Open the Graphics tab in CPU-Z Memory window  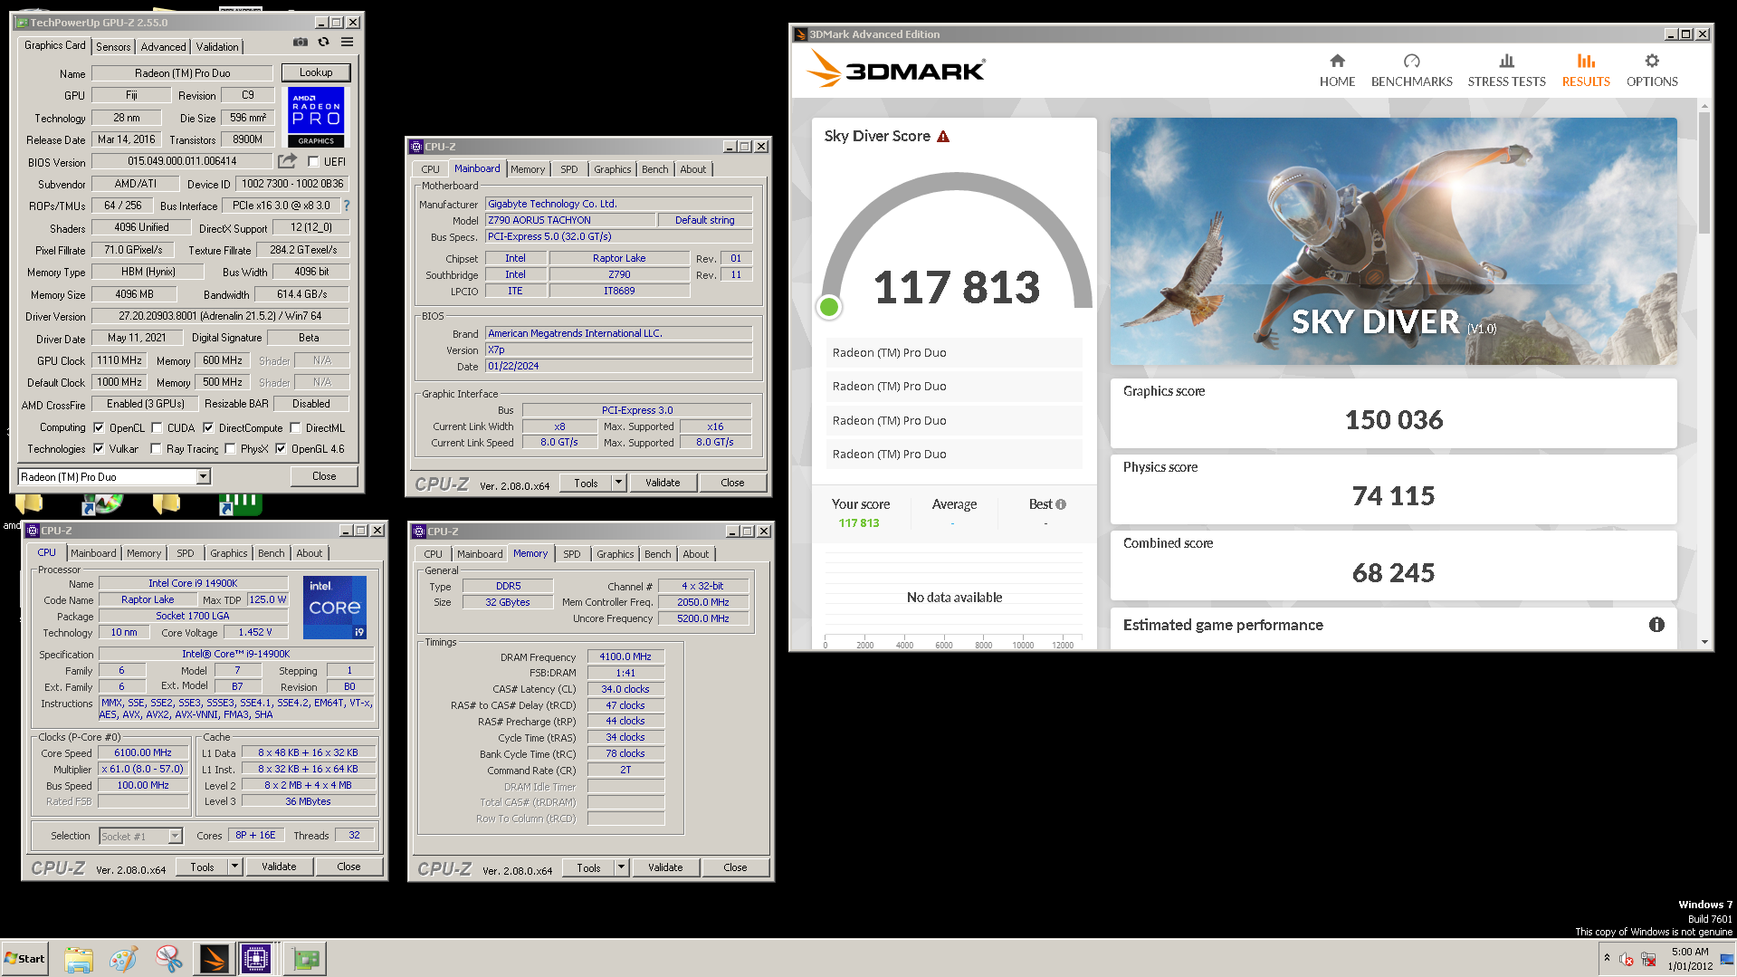pyautogui.click(x=615, y=554)
